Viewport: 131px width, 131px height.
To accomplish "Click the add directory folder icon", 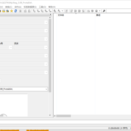I will 8,11.
